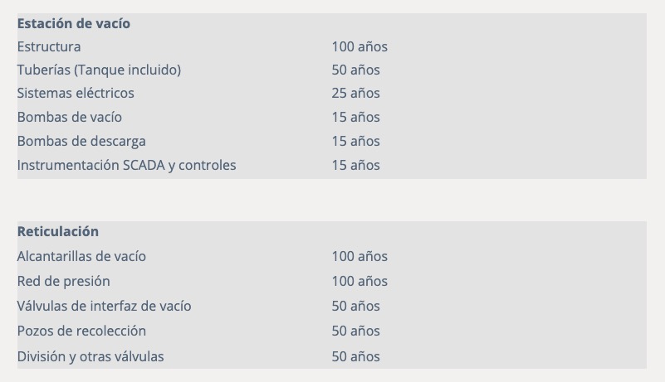The height and width of the screenshot is (382, 665).
Task: Select the 'Sistemas eléctricos' label
Action: coord(76,93)
